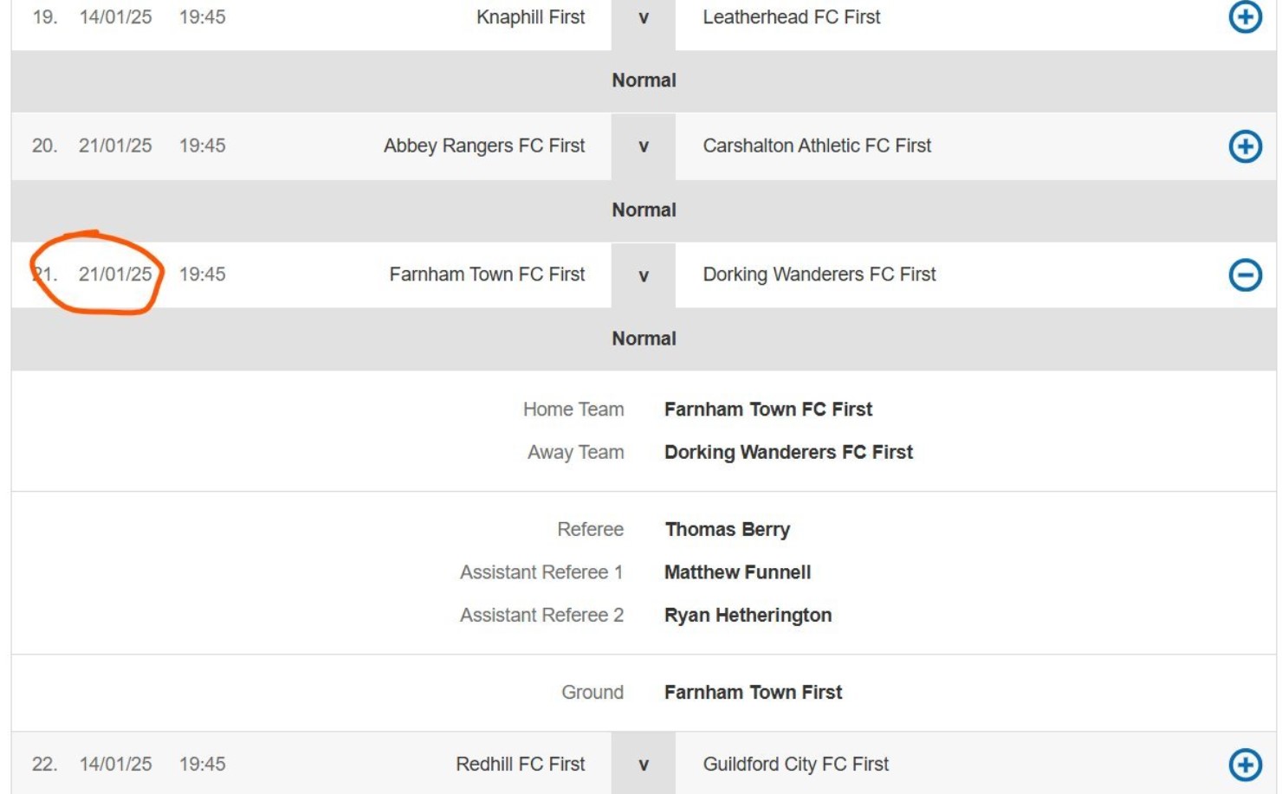
Task: Click referee name Thomas Berry
Action: [x=727, y=529]
